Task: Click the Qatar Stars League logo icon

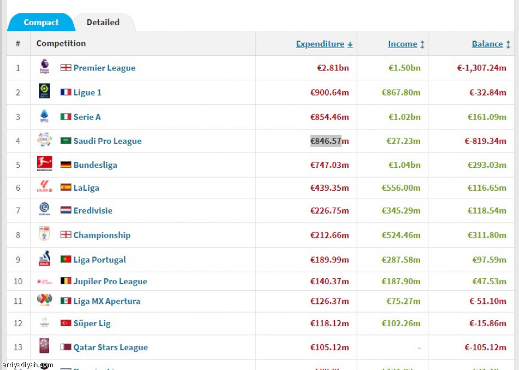Action: (44, 347)
